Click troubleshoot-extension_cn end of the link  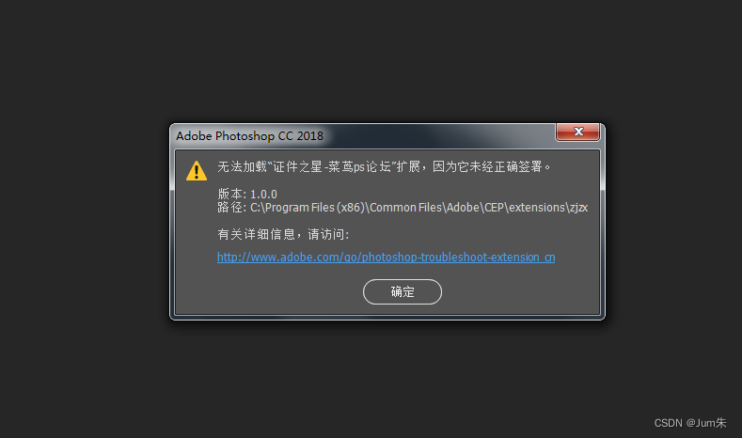(488, 258)
